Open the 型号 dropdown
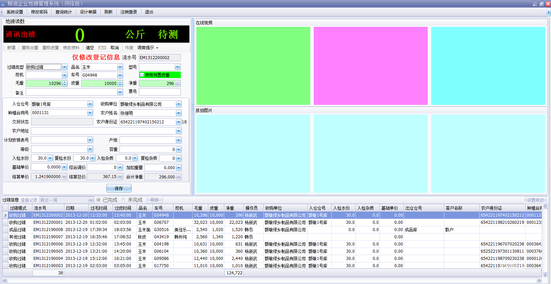551x284 pixels. click(x=177, y=67)
